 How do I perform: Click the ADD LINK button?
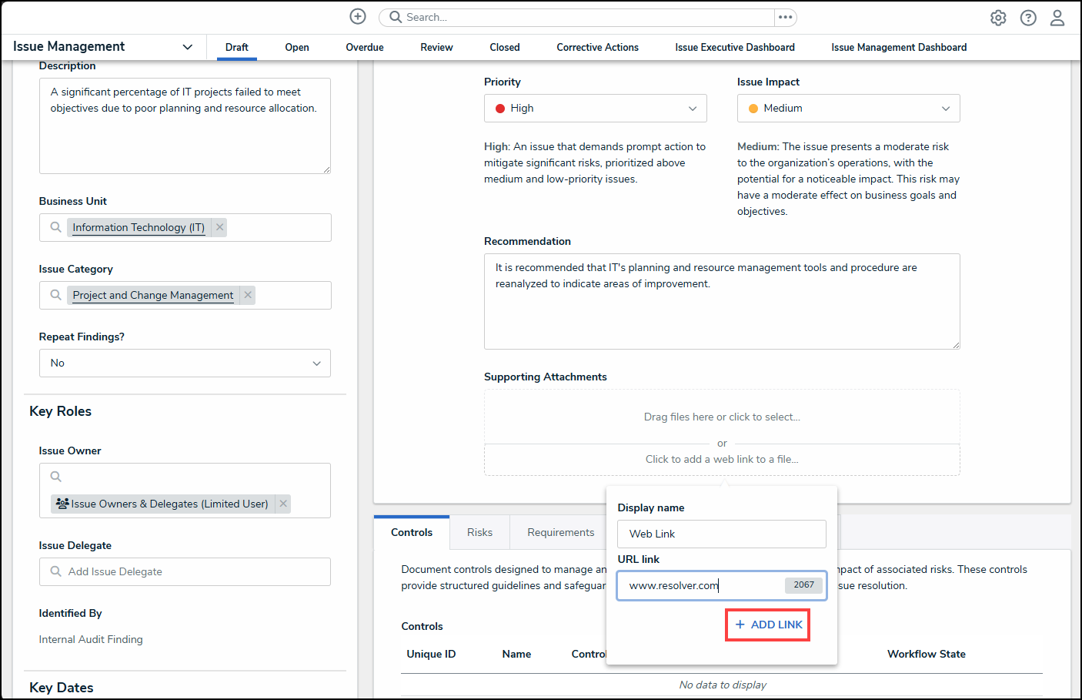point(768,625)
